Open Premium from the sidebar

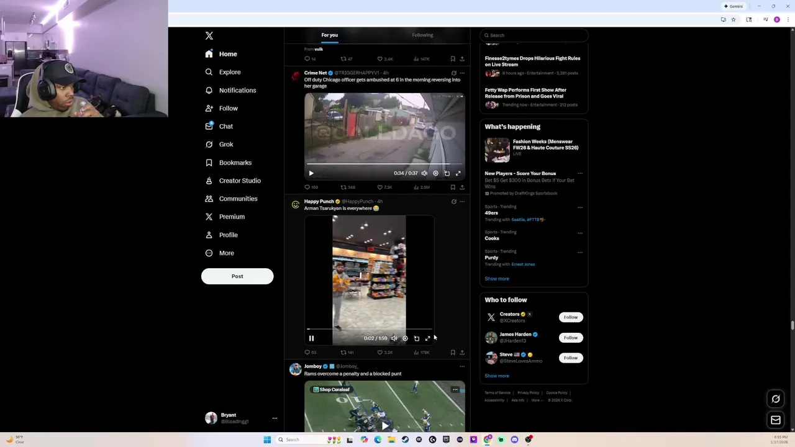(x=225, y=217)
